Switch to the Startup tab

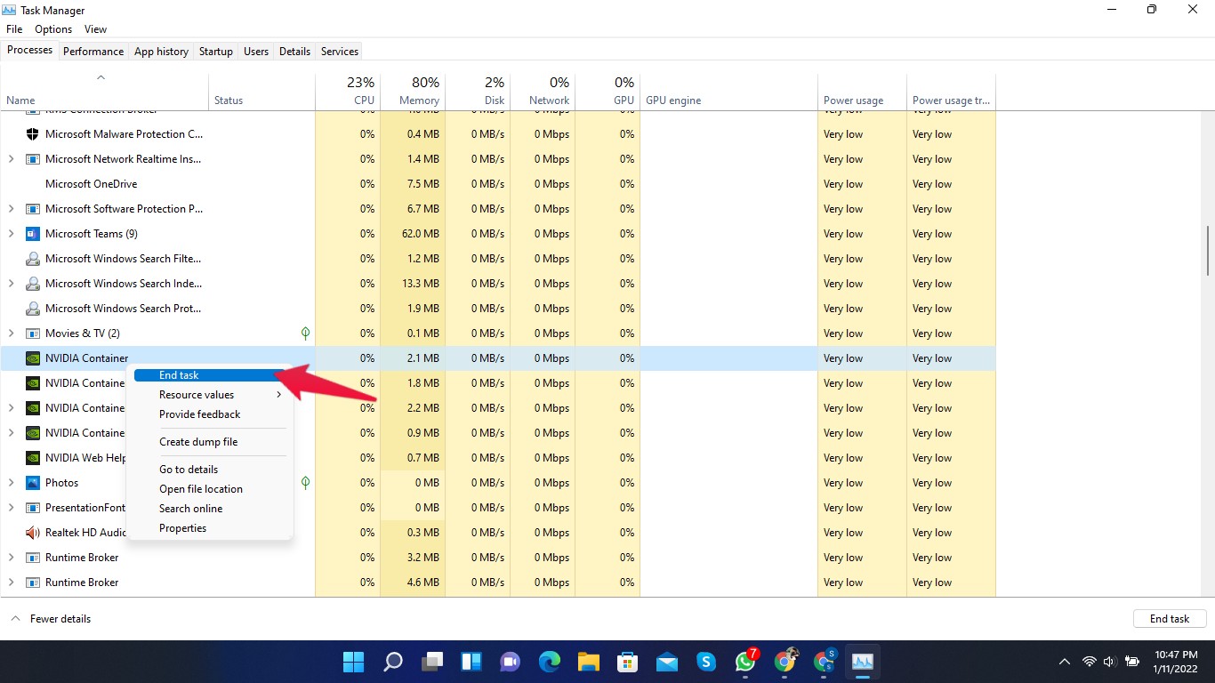click(x=216, y=52)
